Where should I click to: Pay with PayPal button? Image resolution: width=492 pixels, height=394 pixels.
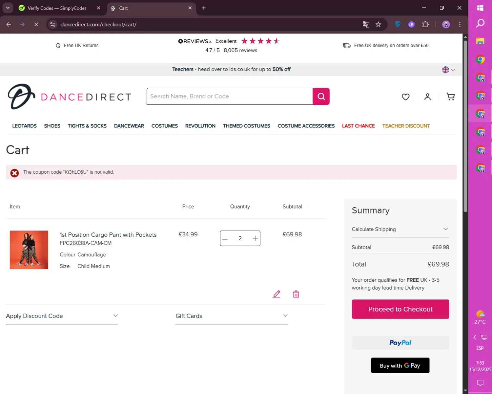(400, 342)
